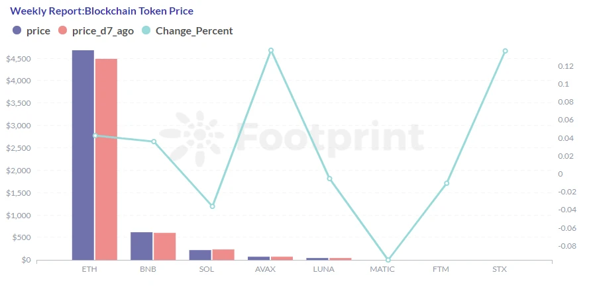Click the LUNA Change_Percent line point
This screenshot has height=287, width=591.
pyautogui.click(x=329, y=179)
